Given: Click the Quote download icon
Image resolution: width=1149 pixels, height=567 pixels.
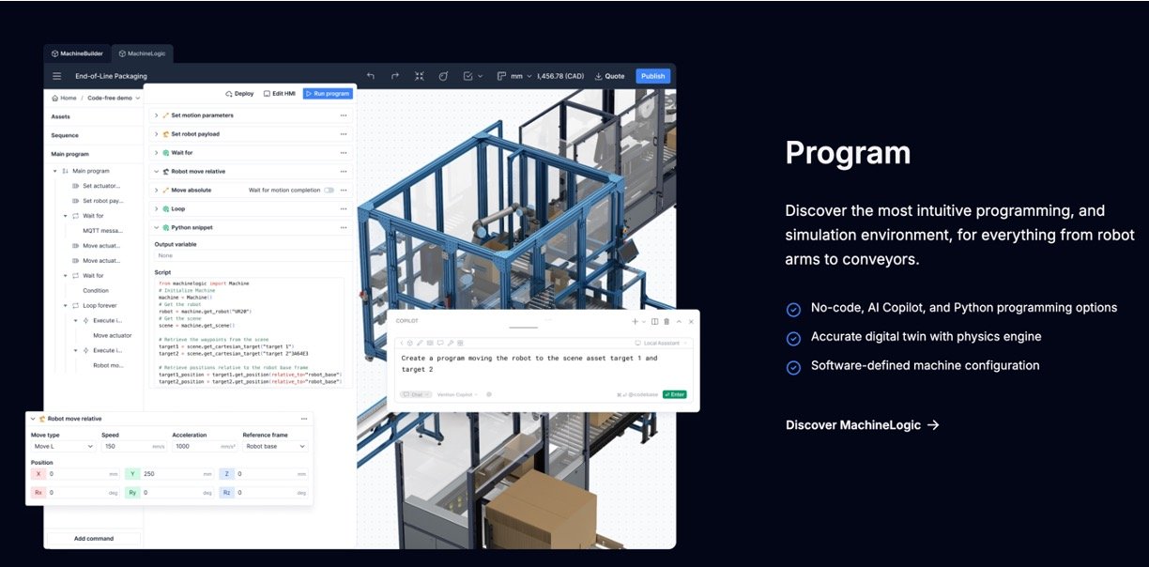Looking at the screenshot, I should coord(599,76).
